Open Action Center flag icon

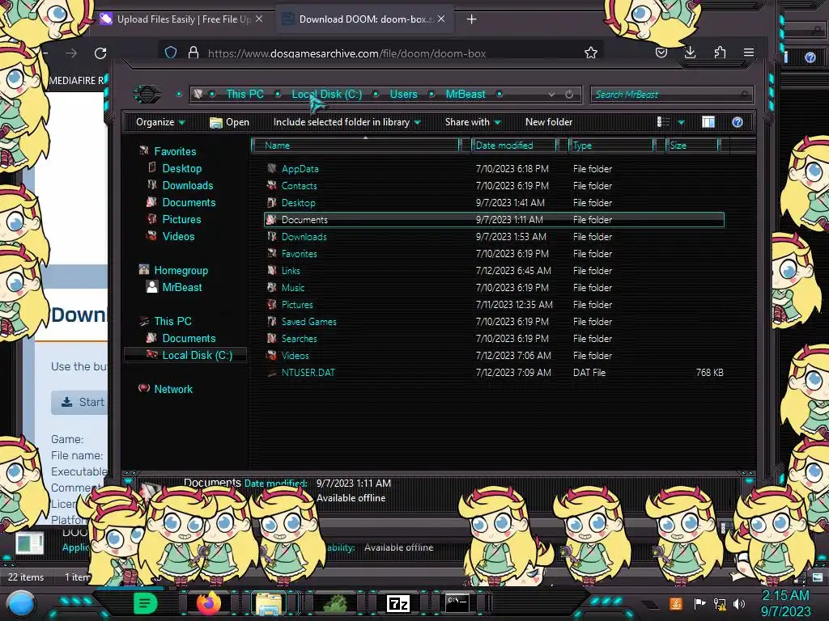[x=699, y=603]
